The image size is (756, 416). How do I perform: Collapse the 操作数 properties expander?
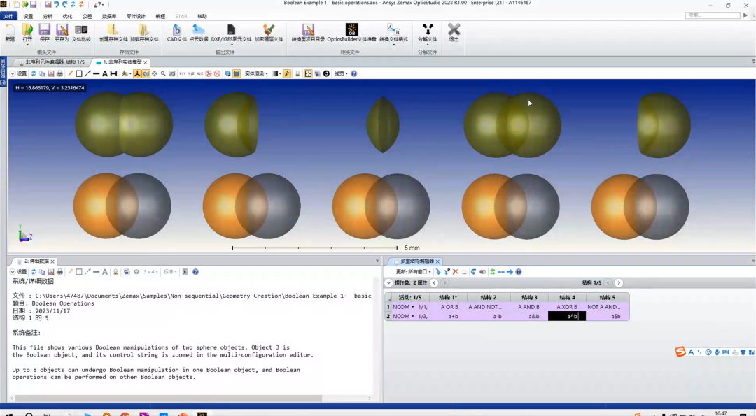[x=388, y=283]
